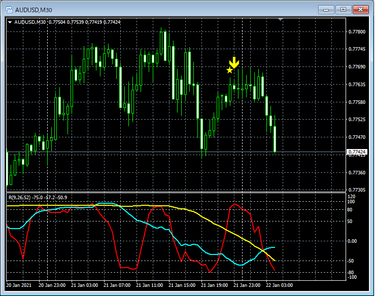Click the yellow down arrow signal
The image size is (375, 296).
tap(233, 63)
